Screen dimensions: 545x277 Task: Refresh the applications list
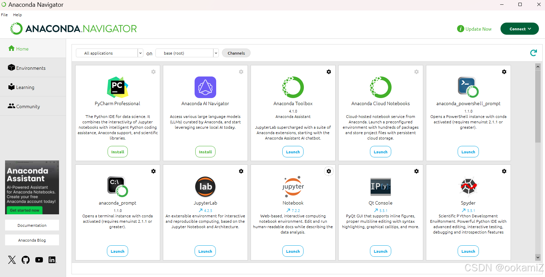534,53
